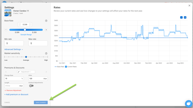Toggle the Current Rates legend series
This screenshot has width=193, height=108.
71,67
